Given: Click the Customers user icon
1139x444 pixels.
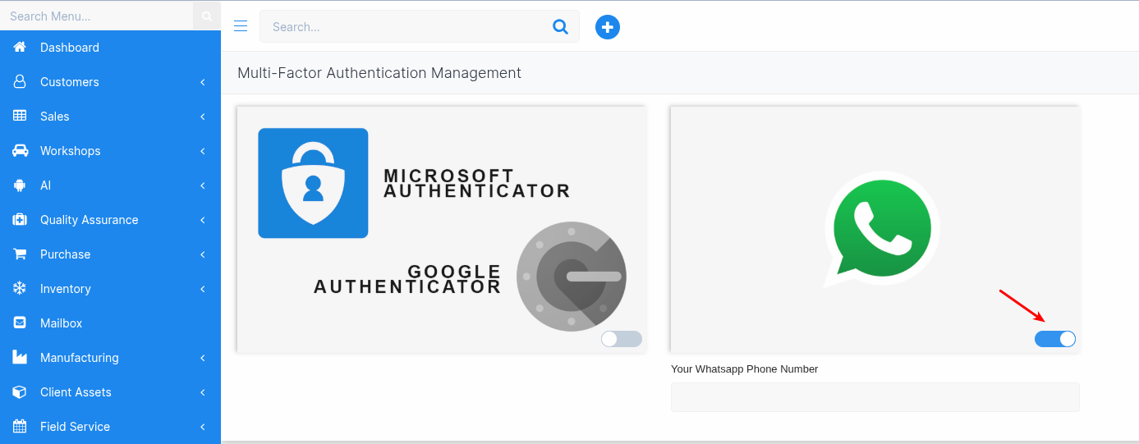Looking at the screenshot, I should 20,82.
